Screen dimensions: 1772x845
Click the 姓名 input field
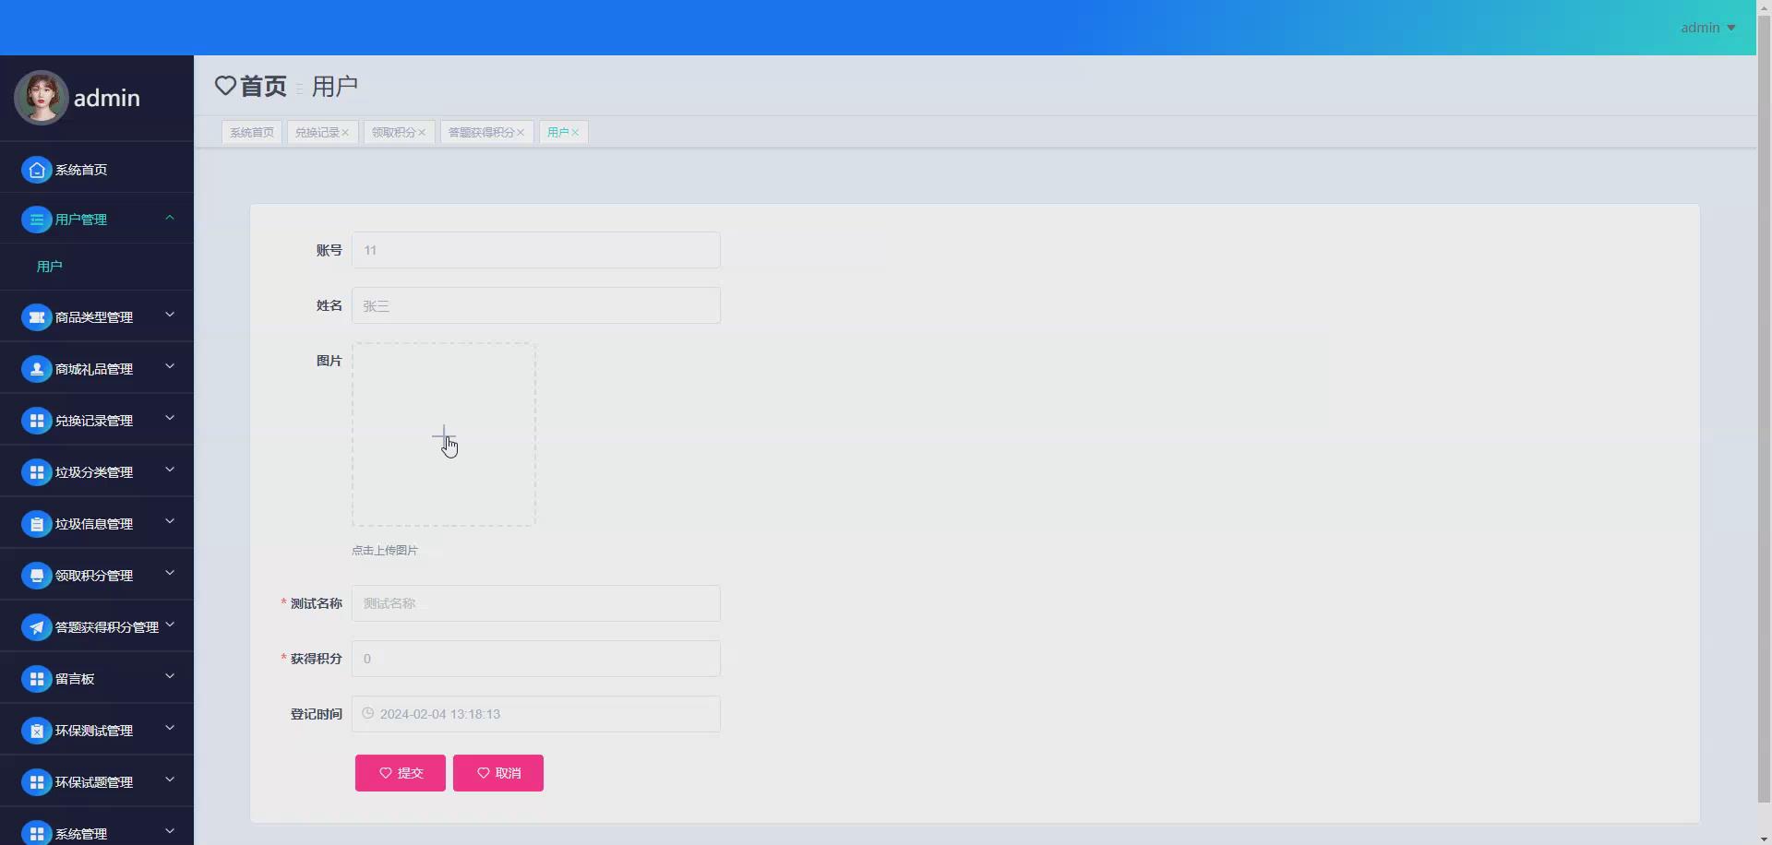point(536,305)
